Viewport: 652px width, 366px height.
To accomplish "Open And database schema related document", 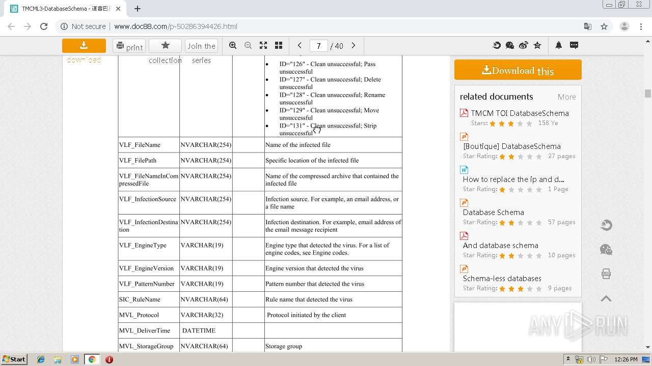I will (500, 246).
